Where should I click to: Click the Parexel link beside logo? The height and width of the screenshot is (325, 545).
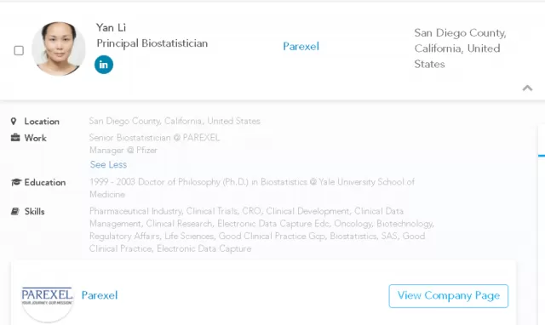click(x=100, y=295)
